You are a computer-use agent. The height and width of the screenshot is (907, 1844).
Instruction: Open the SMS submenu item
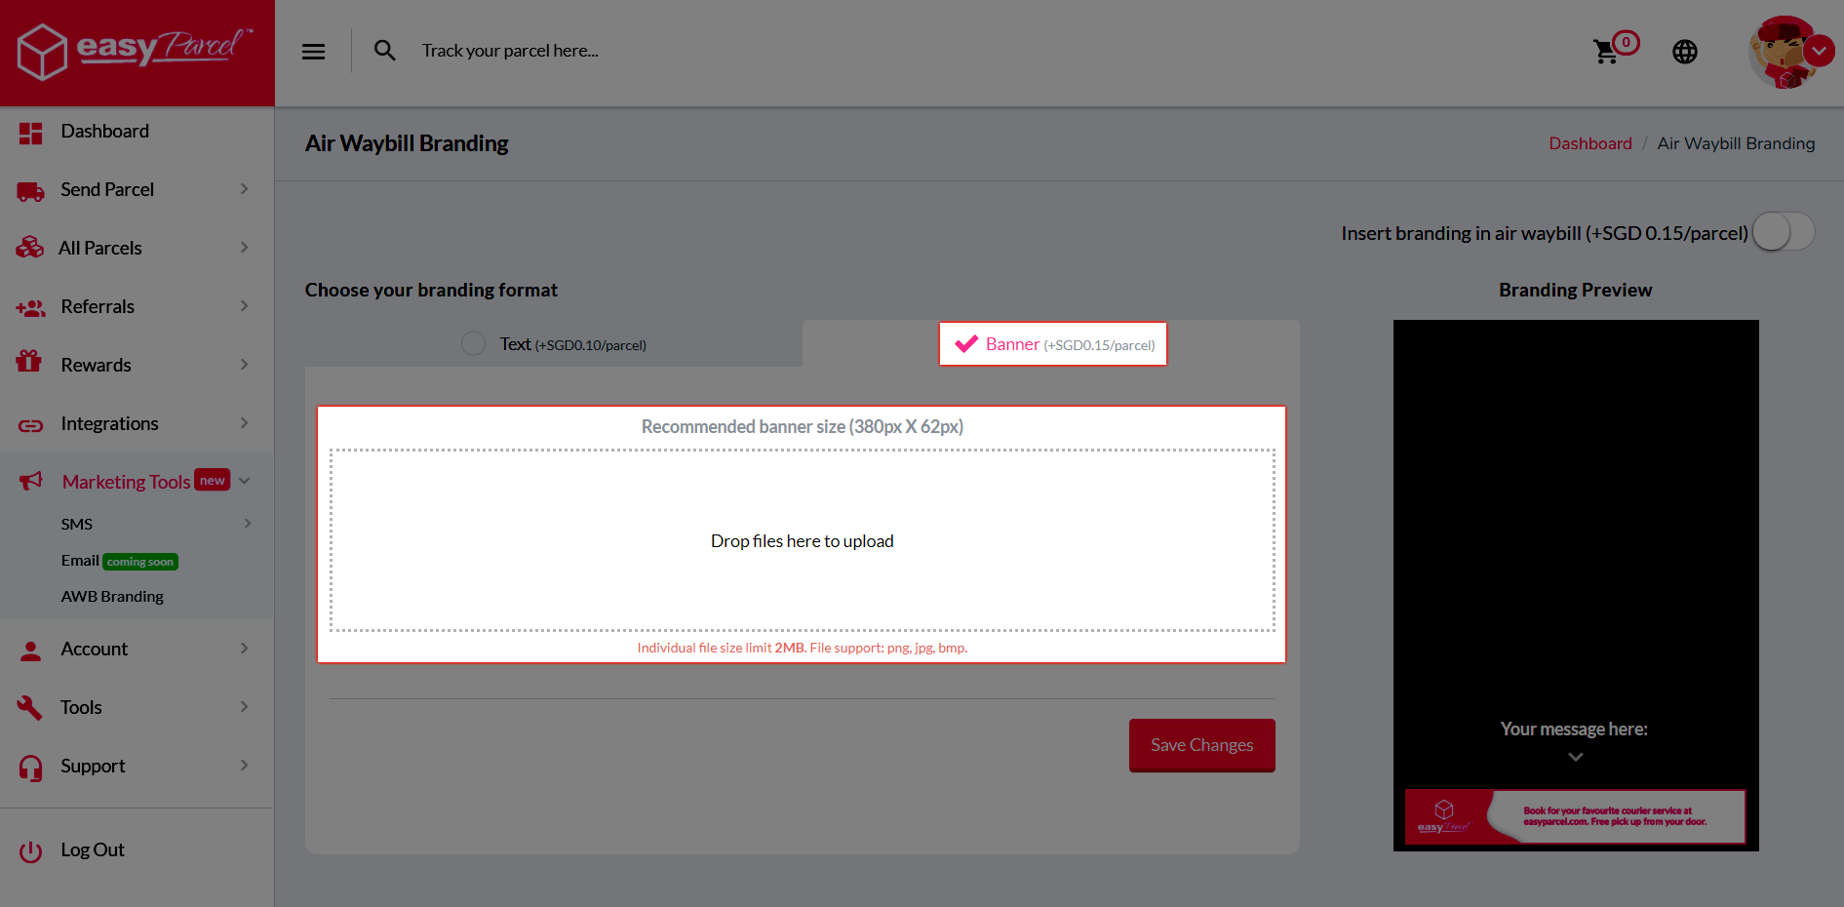(x=77, y=524)
